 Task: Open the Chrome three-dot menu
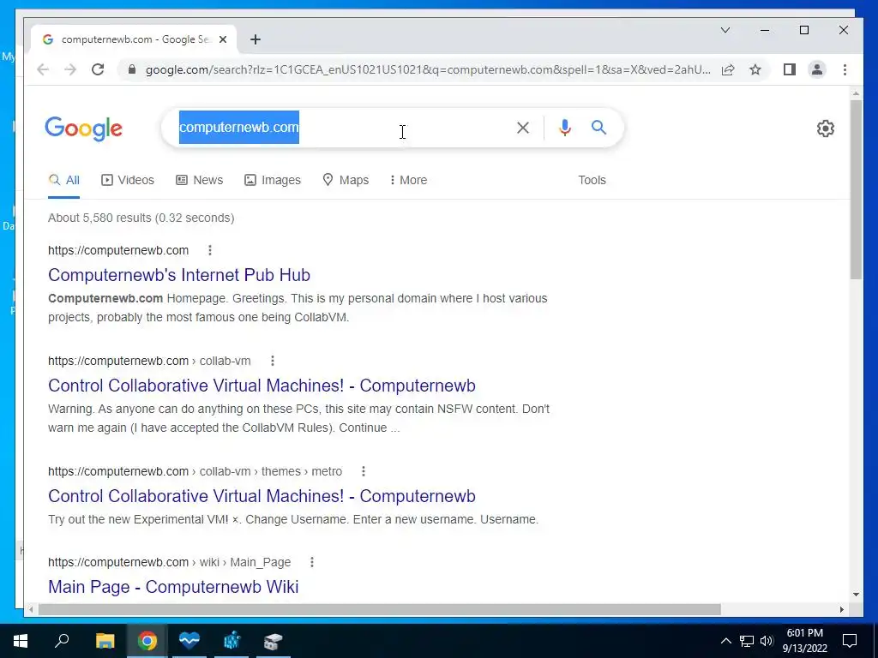(x=845, y=69)
